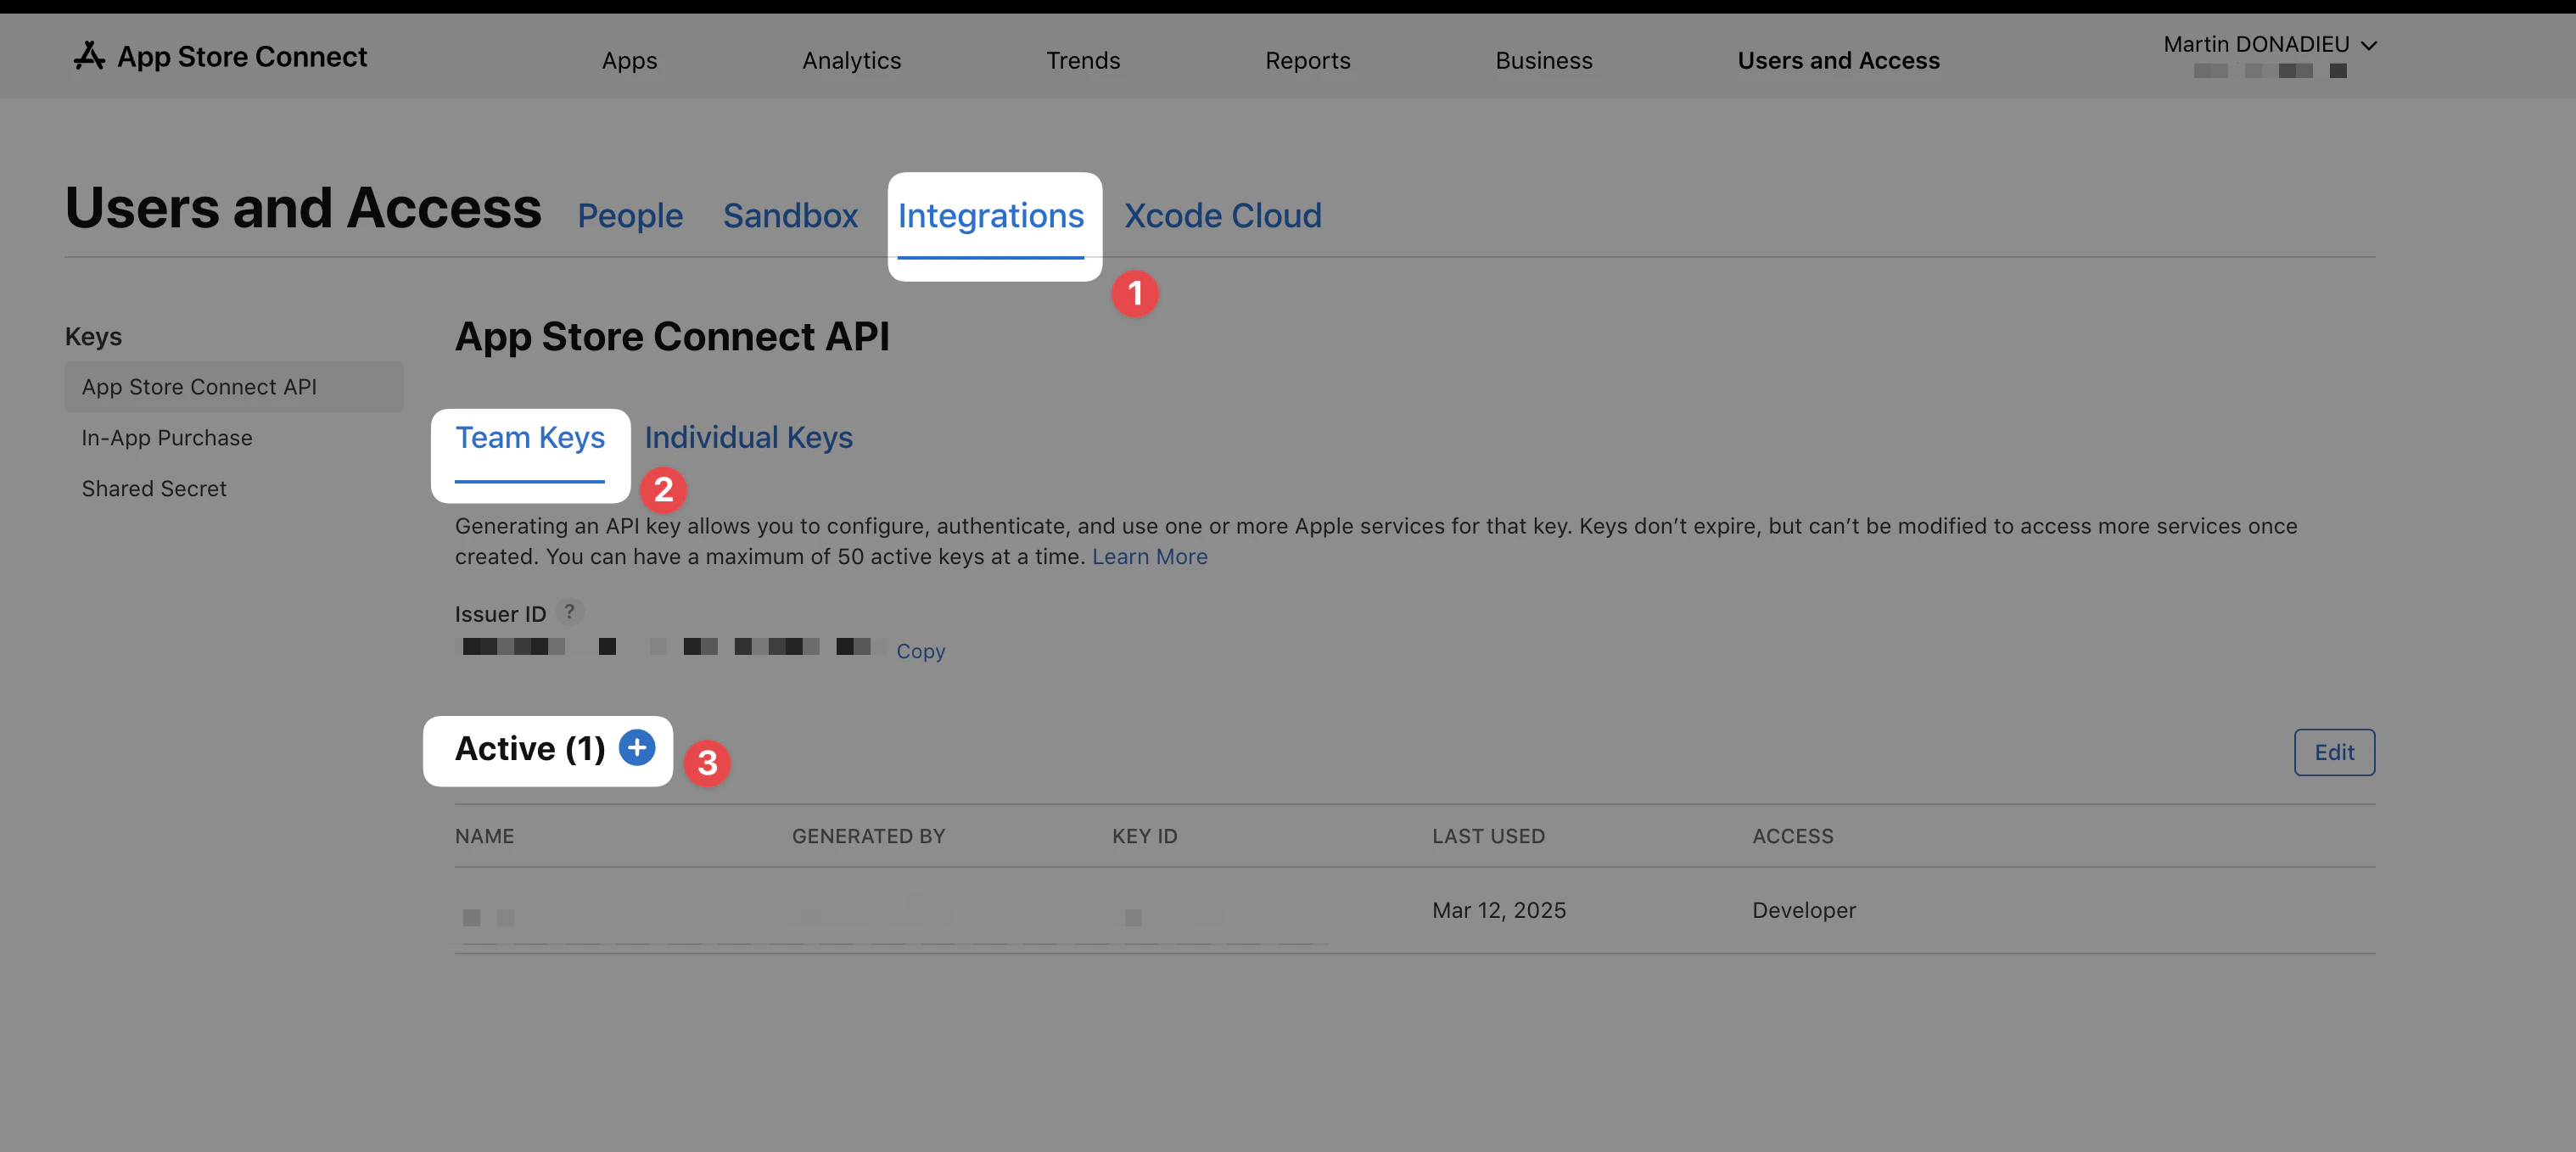This screenshot has width=2576, height=1152.
Task: Select the Individual Keys tab
Action: (748, 438)
